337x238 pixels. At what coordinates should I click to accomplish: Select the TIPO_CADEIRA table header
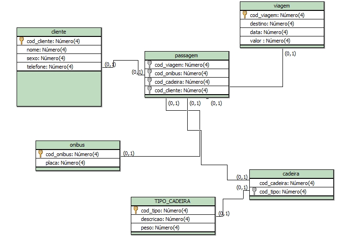tap(173, 201)
